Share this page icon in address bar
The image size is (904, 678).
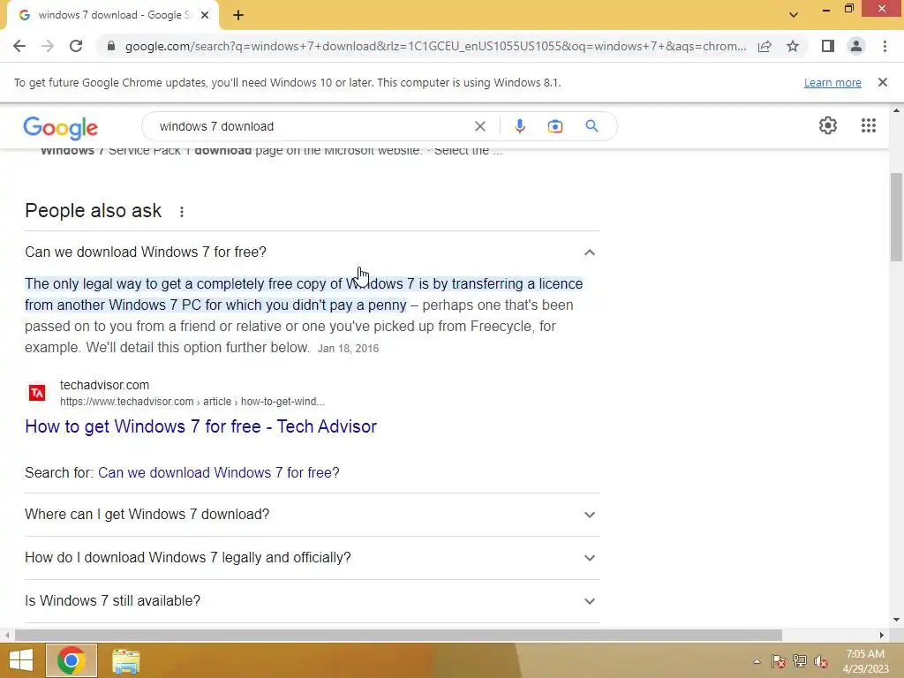click(765, 46)
